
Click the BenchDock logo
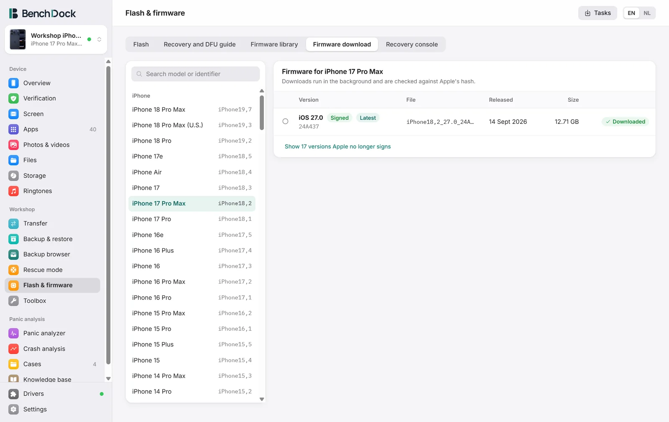tap(43, 13)
